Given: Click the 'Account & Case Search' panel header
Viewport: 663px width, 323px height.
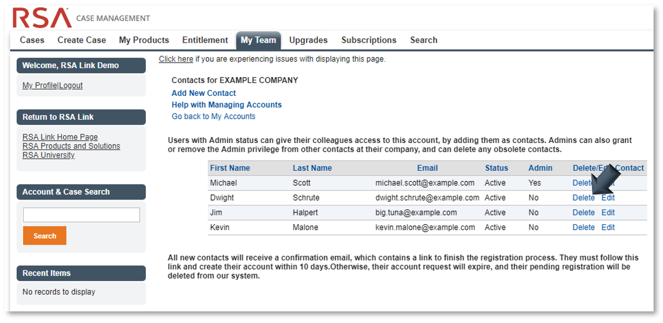Looking at the screenshot, I should pyautogui.click(x=81, y=192).
